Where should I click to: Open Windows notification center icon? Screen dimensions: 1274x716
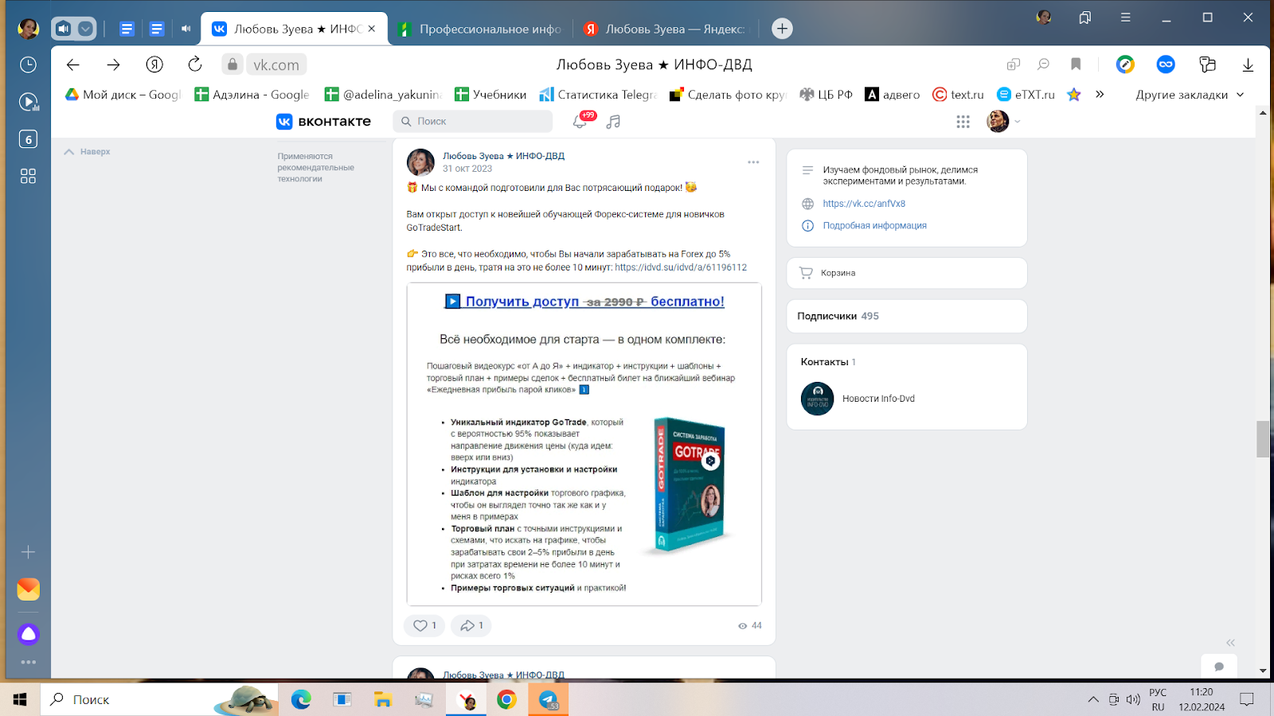point(1247,699)
